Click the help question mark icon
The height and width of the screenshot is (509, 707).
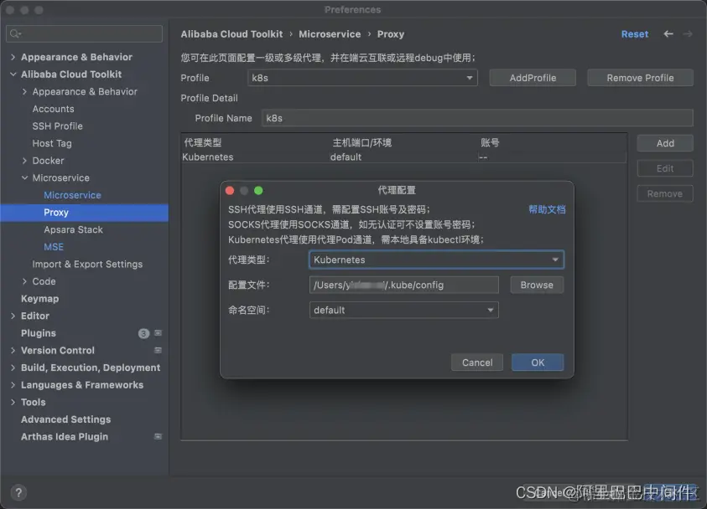pyautogui.click(x=18, y=493)
